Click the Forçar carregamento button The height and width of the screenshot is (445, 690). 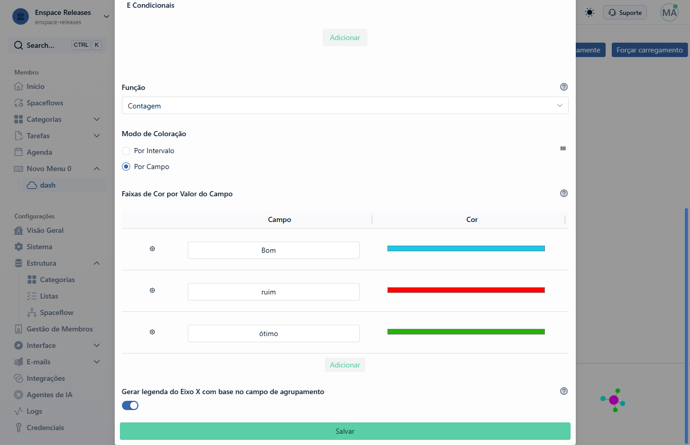(x=650, y=50)
